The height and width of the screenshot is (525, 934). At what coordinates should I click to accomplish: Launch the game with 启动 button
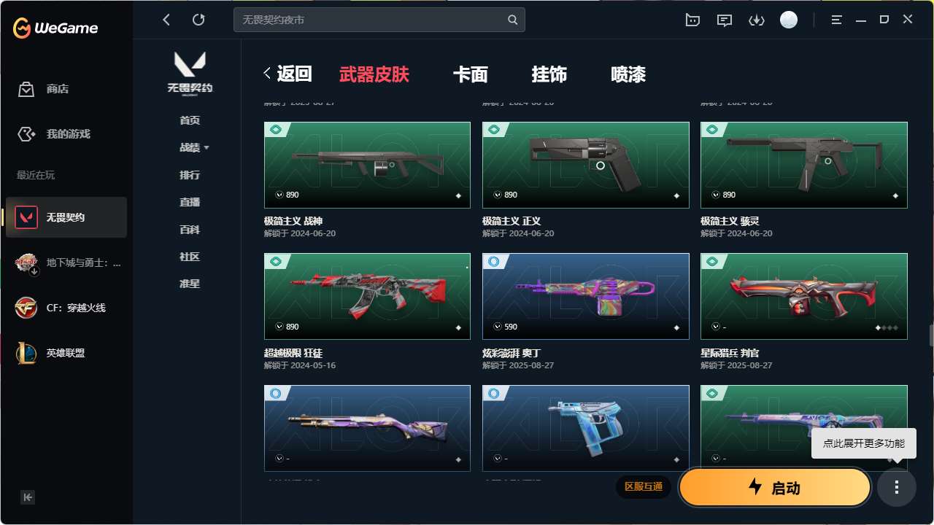775,487
